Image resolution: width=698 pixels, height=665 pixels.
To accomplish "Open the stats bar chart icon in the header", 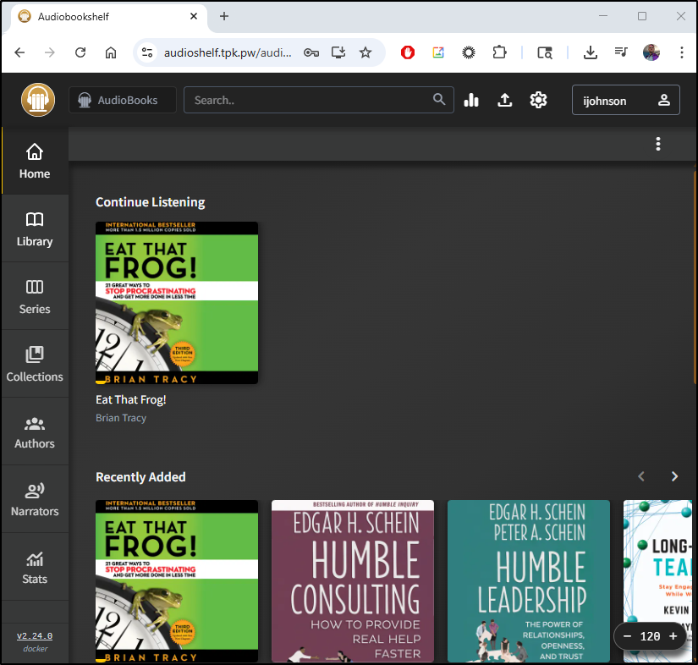I will (471, 100).
